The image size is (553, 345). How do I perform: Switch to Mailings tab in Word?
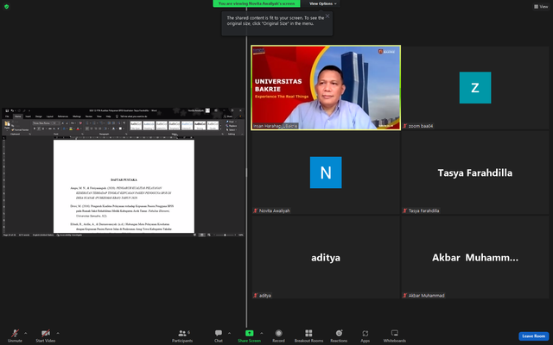click(x=77, y=116)
